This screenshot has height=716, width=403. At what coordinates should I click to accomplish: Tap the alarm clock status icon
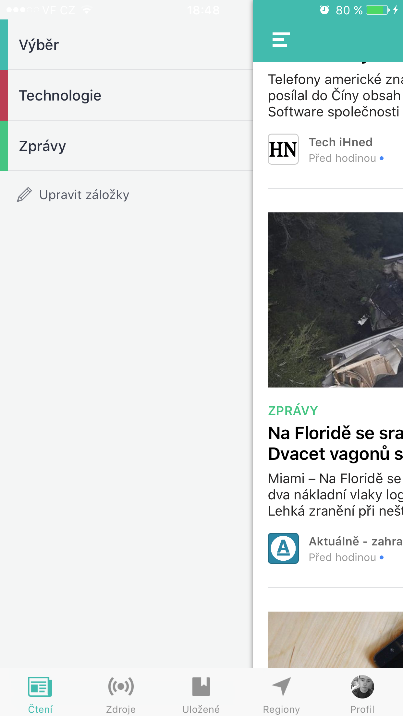(x=324, y=10)
